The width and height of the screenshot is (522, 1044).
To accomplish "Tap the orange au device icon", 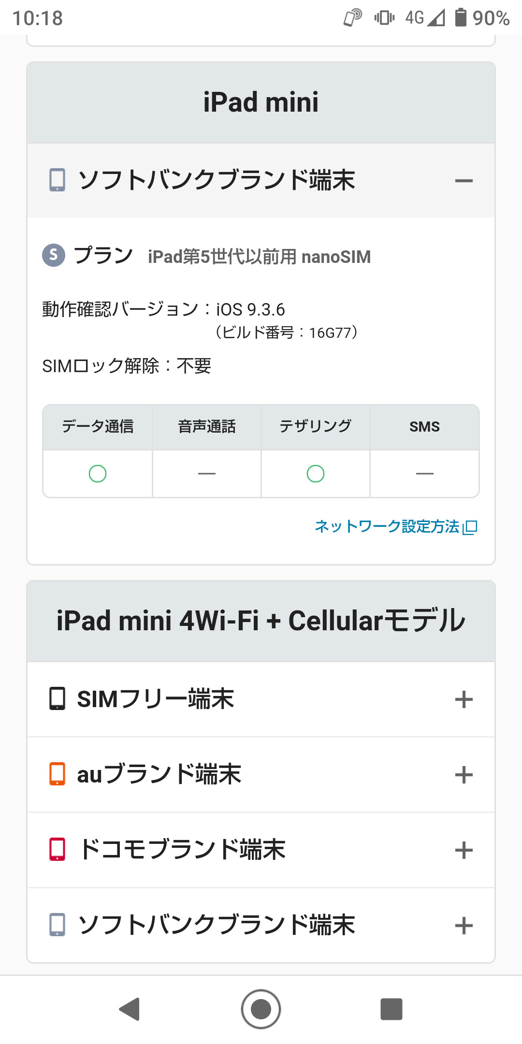I will (x=57, y=774).
